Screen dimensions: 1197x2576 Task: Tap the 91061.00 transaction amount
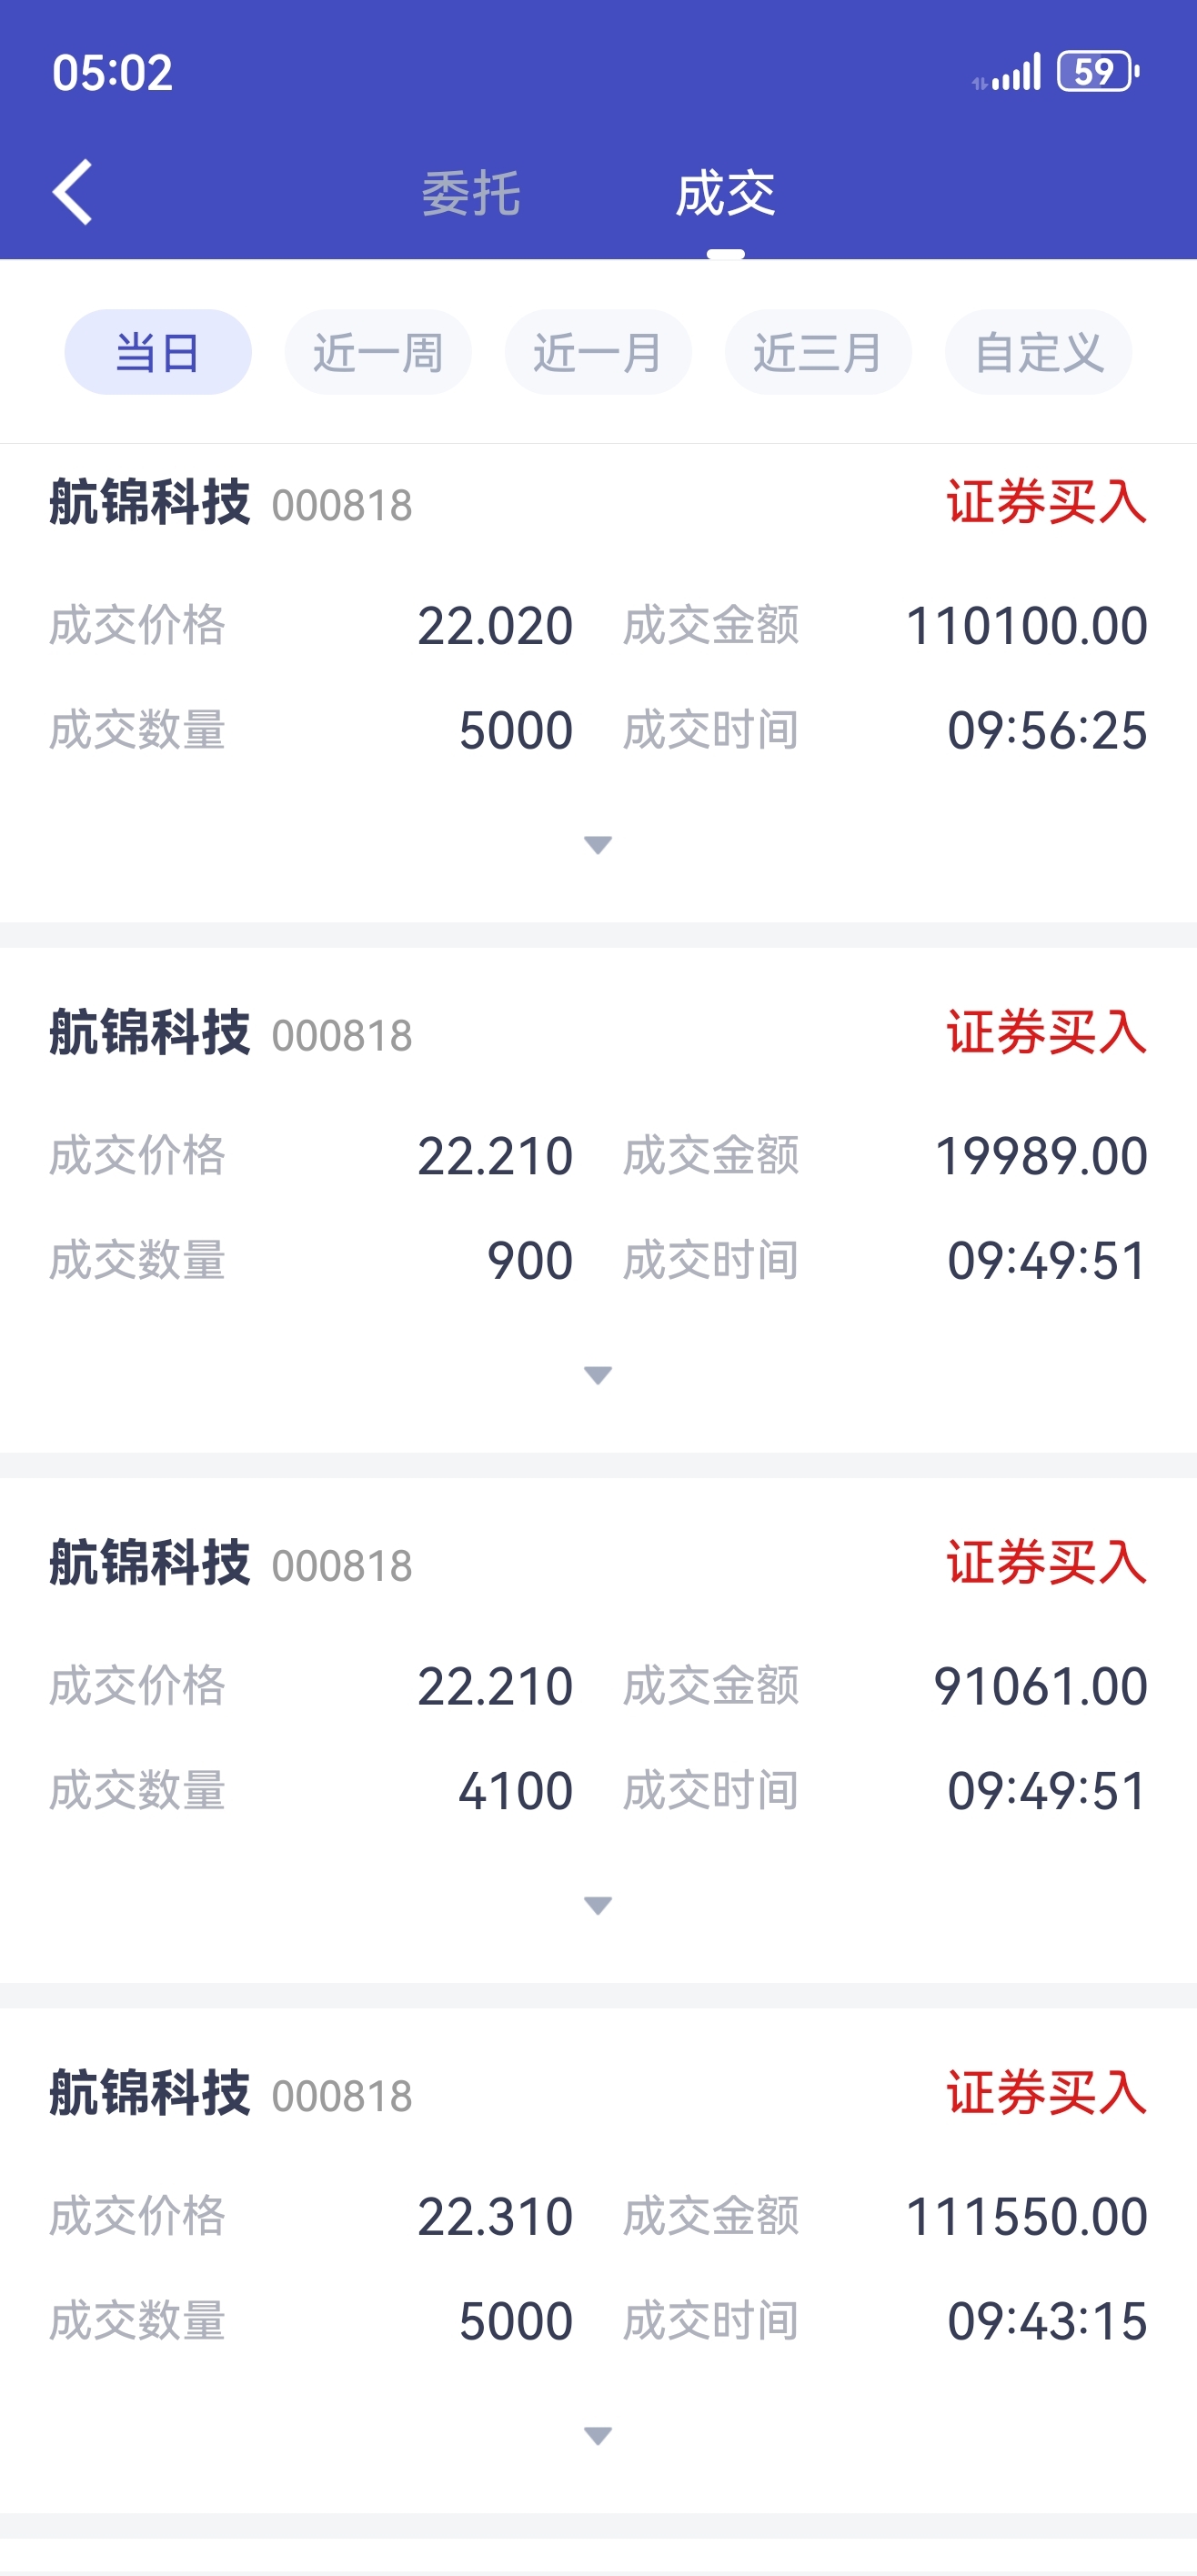pyautogui.click(x=1040, y=1686)
